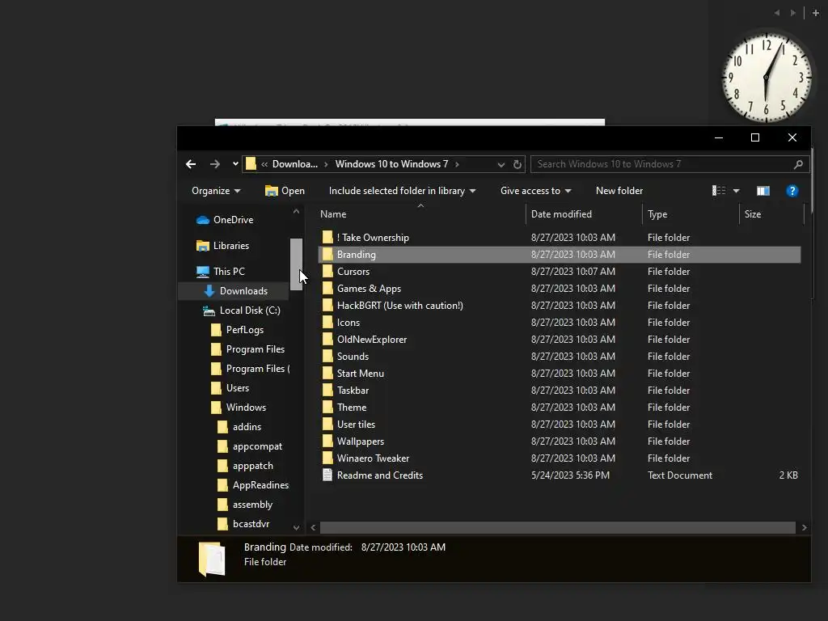Refresh the folder via the refresh icon
Image resolution: width=828 pixels, height=621 pixels.
[x=517, y=164]
